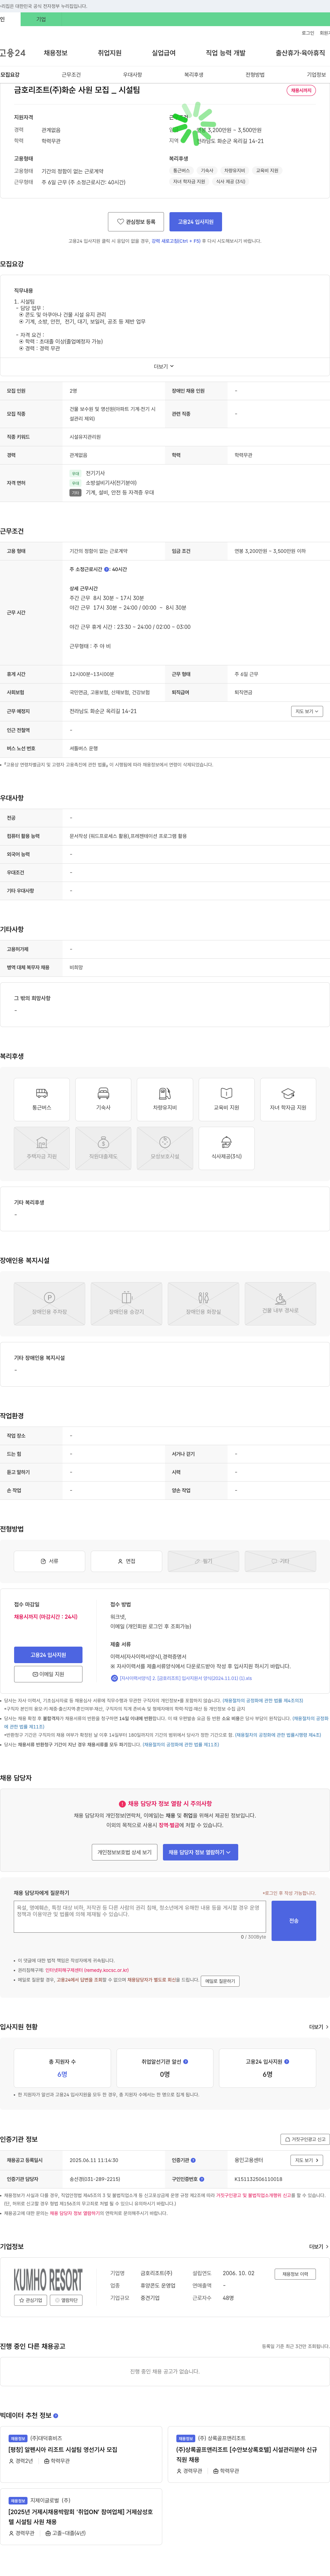
Task: Open the remedy.kocsc.or.kr link
Action: point(87,1970)
